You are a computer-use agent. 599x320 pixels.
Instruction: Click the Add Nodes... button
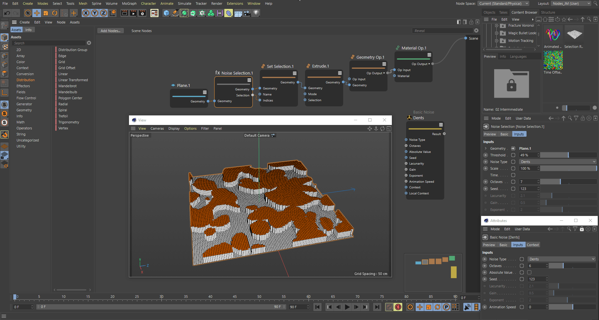click(x=110, y=31)
